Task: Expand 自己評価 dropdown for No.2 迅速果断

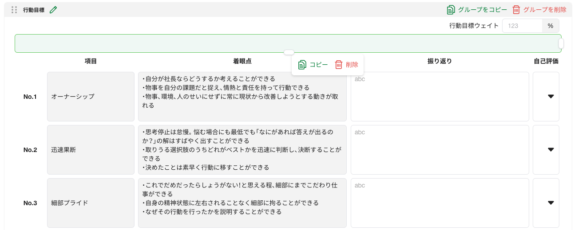Action: pyautogui.click(x=550, y=150)
